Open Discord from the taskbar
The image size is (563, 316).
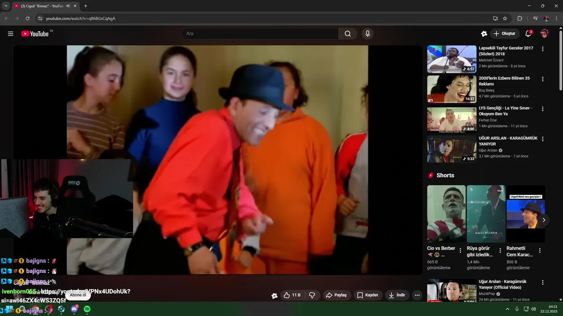[74, 309]
